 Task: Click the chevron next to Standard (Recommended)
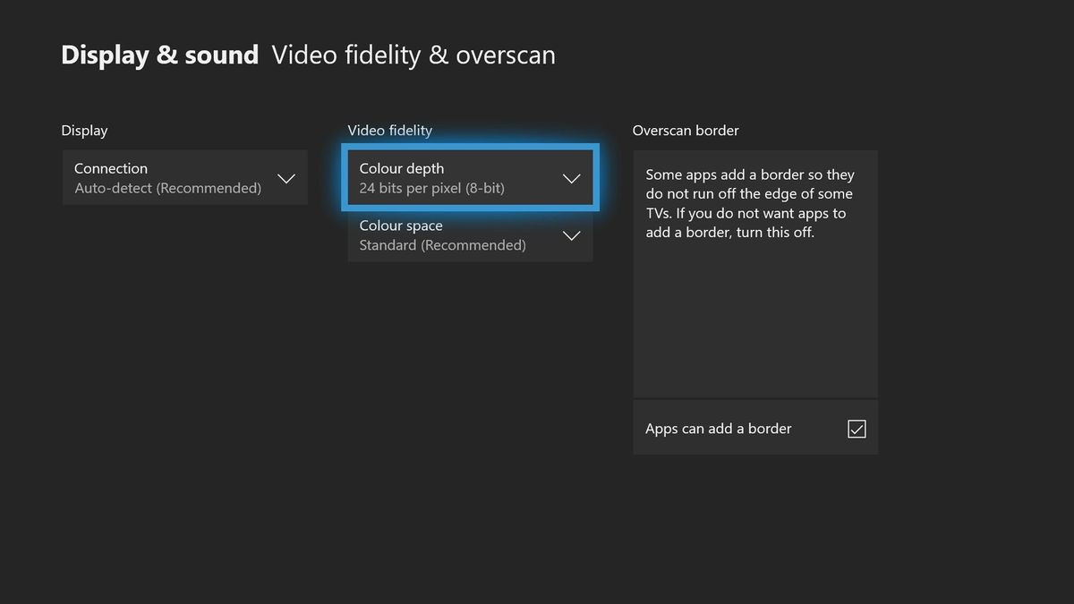571,235
